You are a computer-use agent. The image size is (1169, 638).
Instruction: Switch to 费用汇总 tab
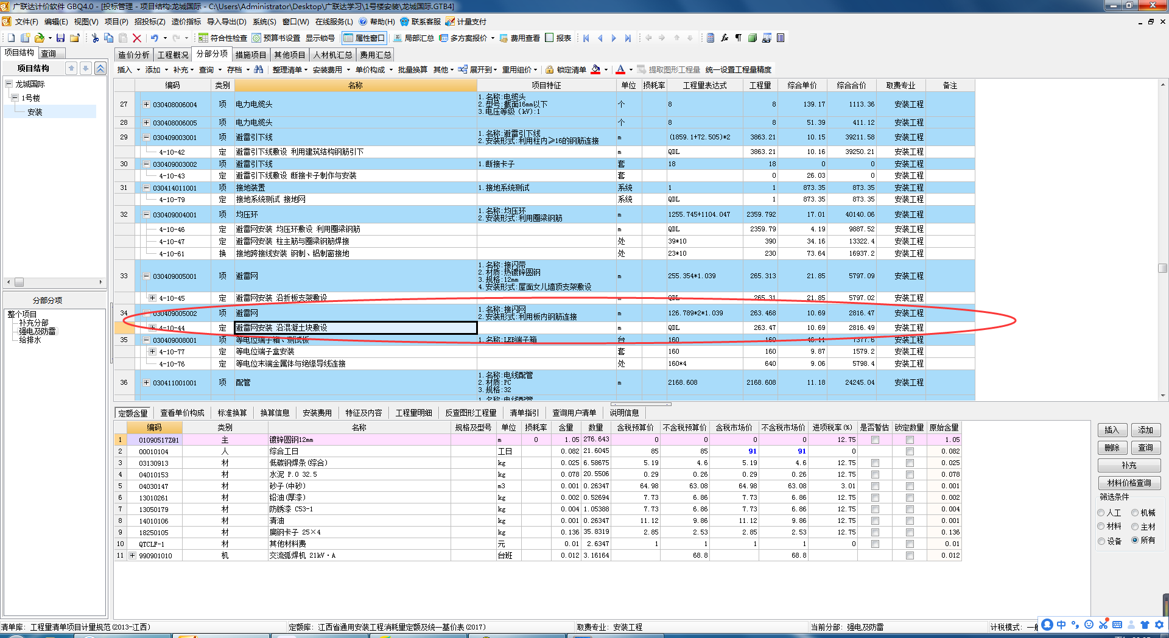tap(376, 55)
